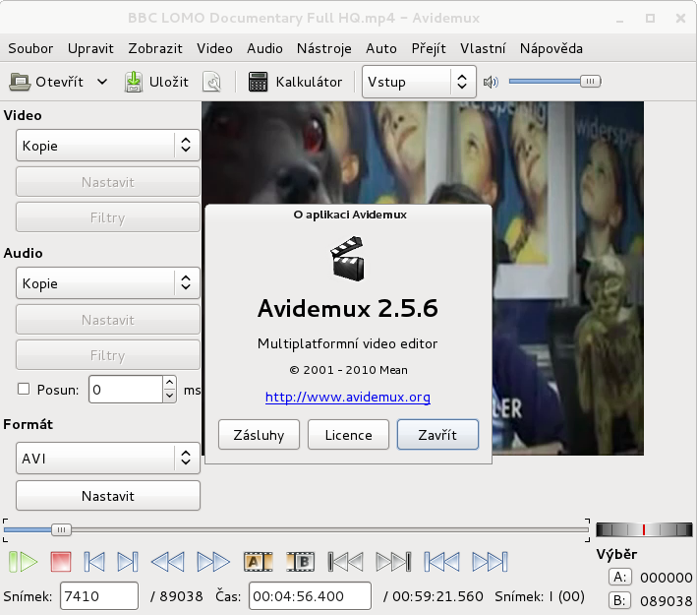Mute audio with the speaker icon
Image resolution: width=697 pixels, height=615 pixels.
(x=491, y=82)
